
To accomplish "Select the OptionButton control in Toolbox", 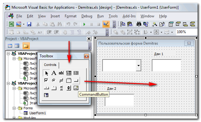I will [x=54, y=81].
